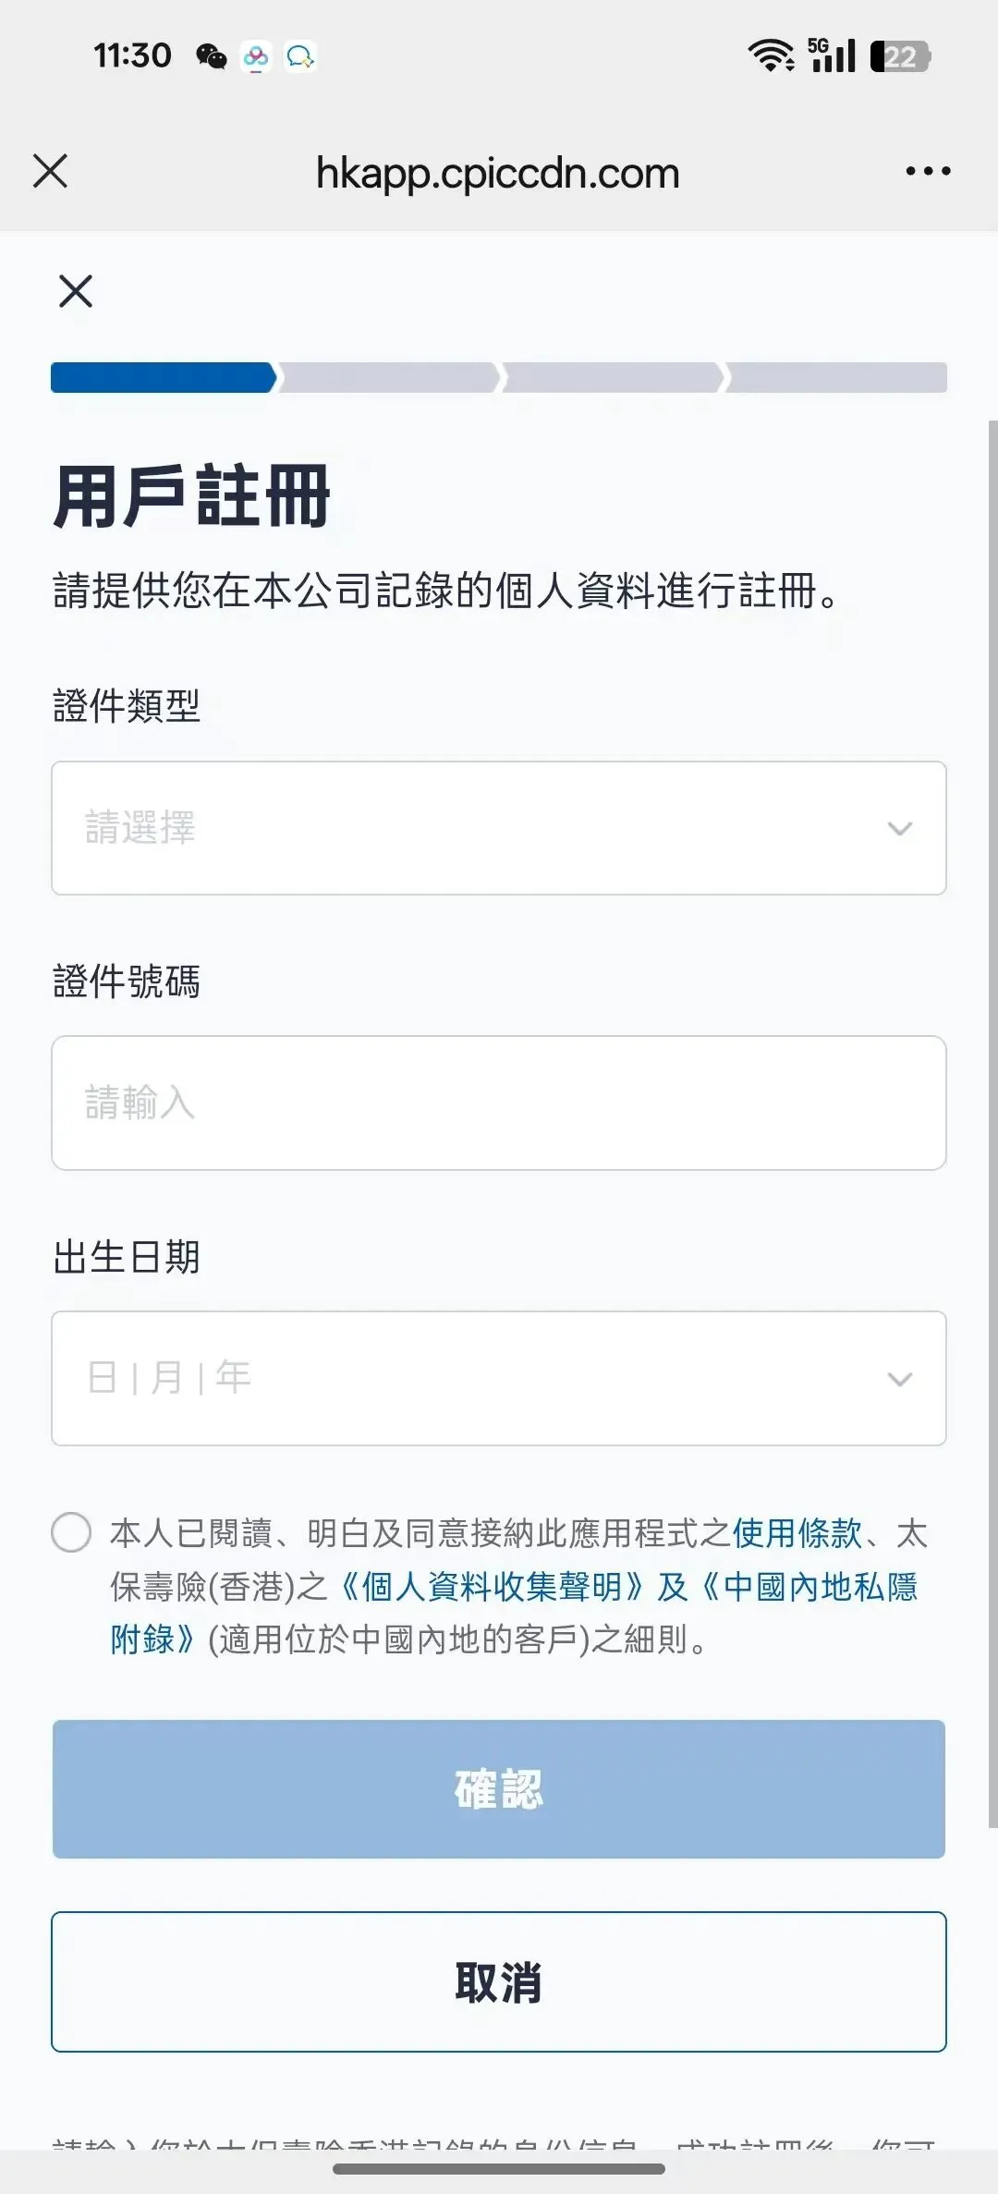Viewport: 998px width, 2194px height.
Task: Open the 使用條款 link
Action: [x=797, y=1533]
